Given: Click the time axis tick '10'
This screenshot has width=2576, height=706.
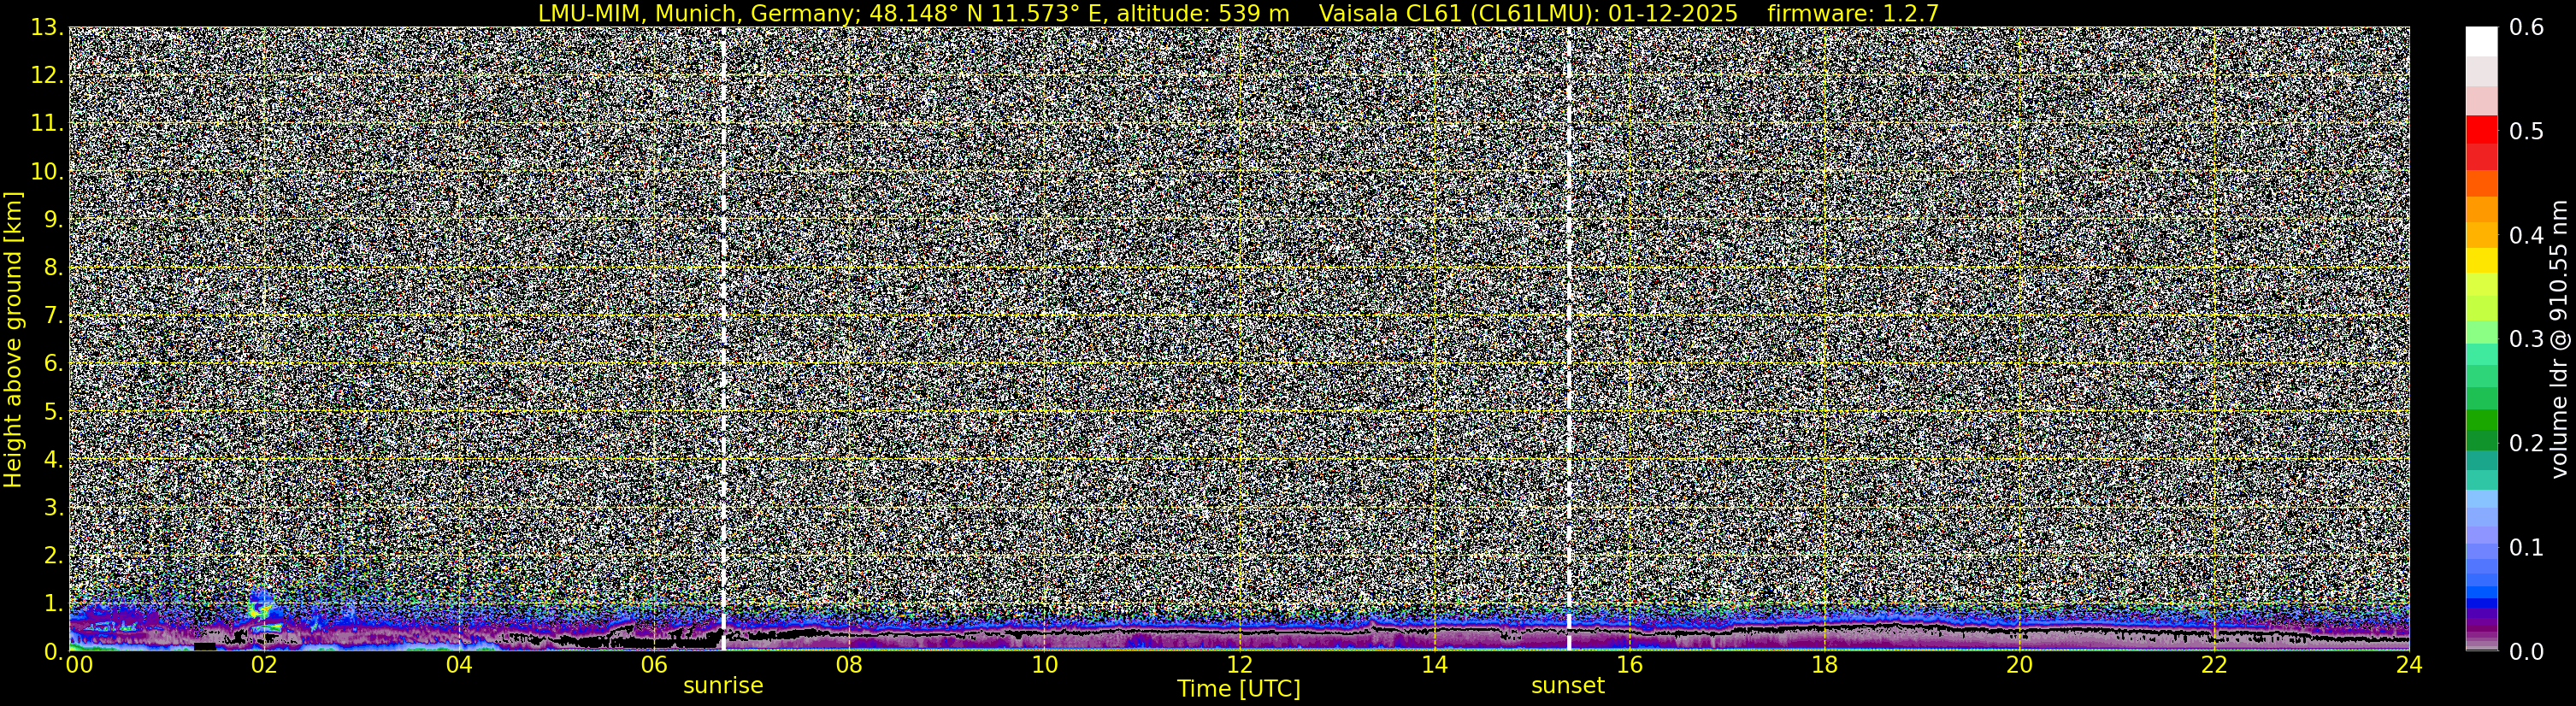Looking at the screenshot, I should tap(1044, 666).
